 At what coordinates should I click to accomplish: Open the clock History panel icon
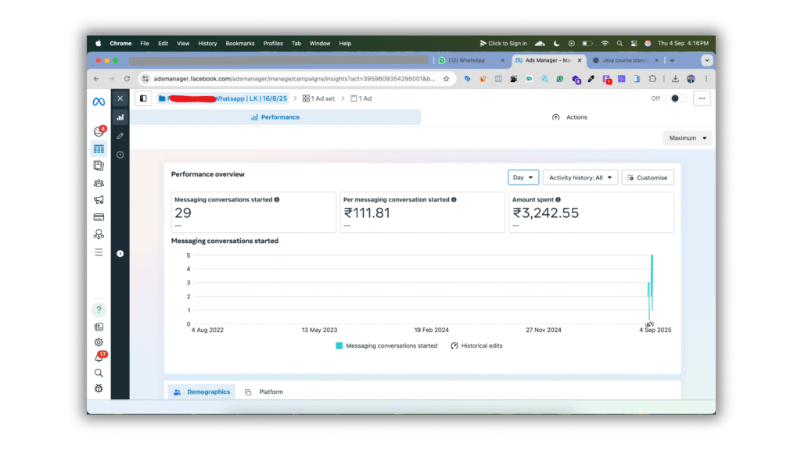[x=120, y=155]
